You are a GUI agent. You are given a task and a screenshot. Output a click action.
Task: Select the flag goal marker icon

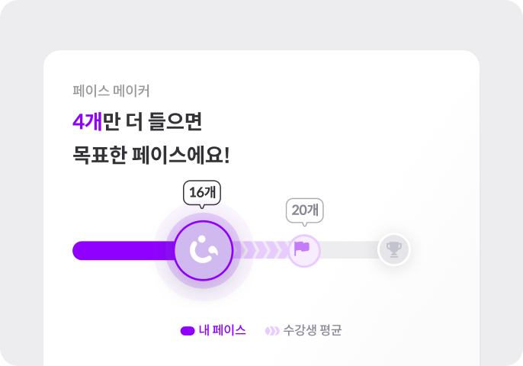302,249
